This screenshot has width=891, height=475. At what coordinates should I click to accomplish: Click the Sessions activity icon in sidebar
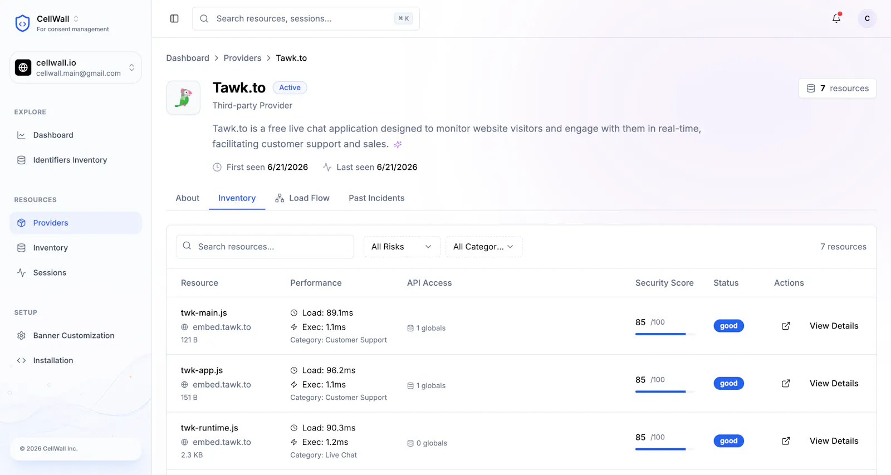tap(21, 273)
